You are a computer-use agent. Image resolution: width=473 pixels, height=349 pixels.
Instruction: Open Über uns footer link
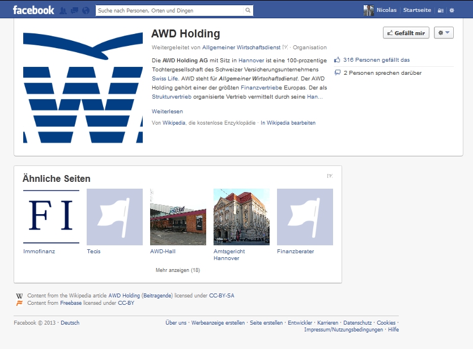176,322
